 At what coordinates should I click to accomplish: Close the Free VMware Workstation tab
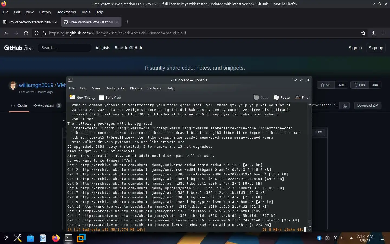pos(117,22)
